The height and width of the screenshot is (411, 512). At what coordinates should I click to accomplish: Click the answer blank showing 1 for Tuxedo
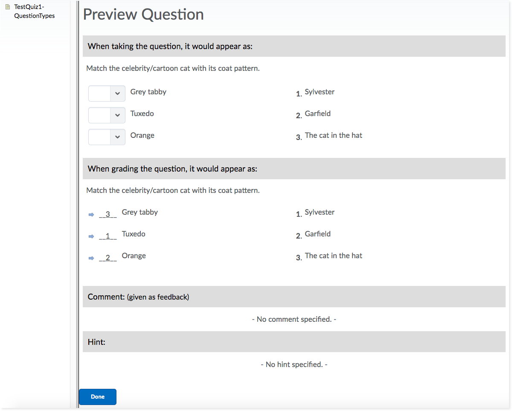(x=108, y=236)
